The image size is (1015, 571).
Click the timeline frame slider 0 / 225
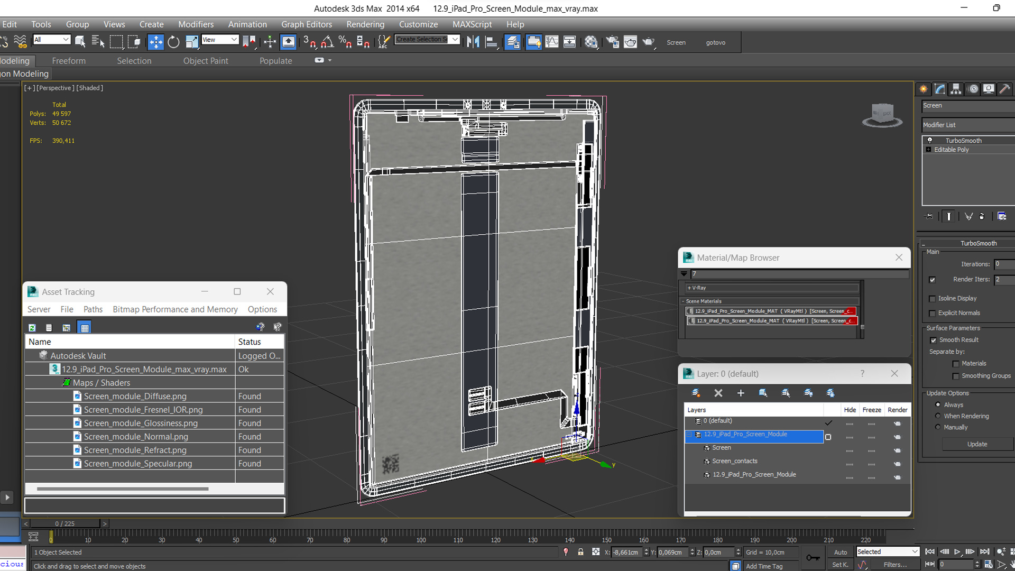tap(64, 523)
